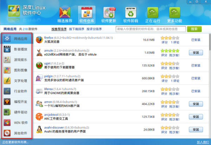Open the 更多功能 icon
Image resolution: width=211 pixels, height=145 pixels.
pyautogui.click(x=174, y=13)
